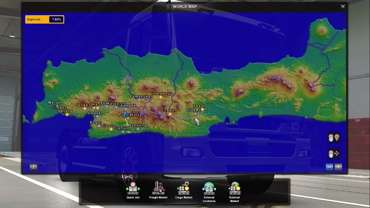The image size is (370, 208).
Task: Click the mouse waypoint pin icon
Action: [334, 138]
